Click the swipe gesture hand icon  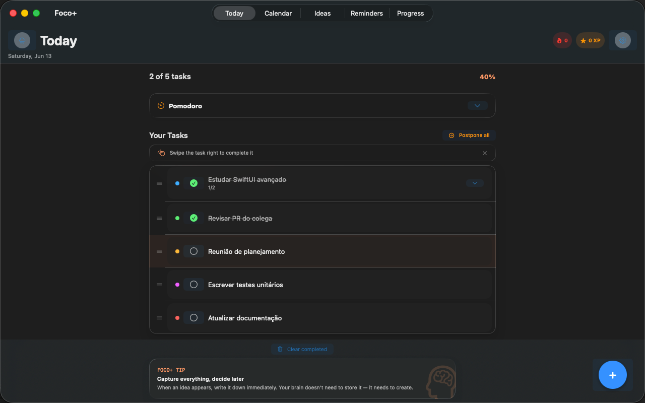click(x=161, y=153)
